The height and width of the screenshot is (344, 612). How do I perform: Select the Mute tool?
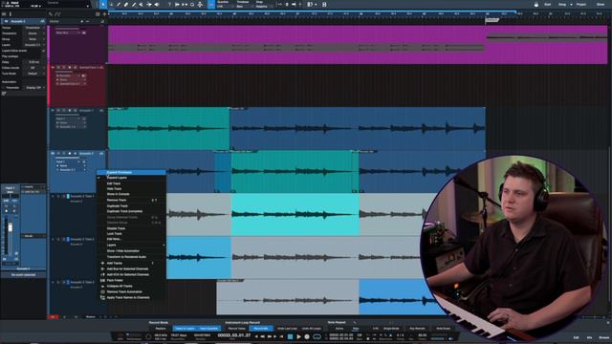point(141,4)
